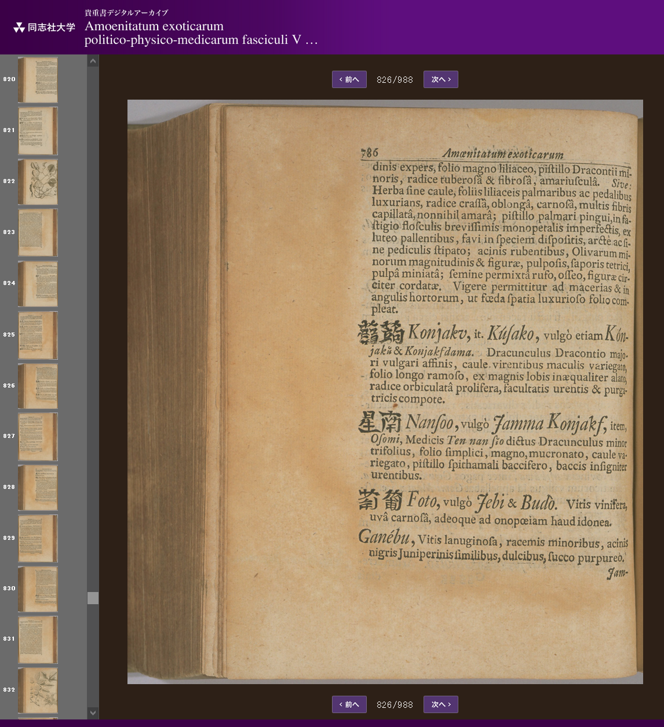
Task: Select page 822 illustration thumbnail
Action: [x=38, y=182]
